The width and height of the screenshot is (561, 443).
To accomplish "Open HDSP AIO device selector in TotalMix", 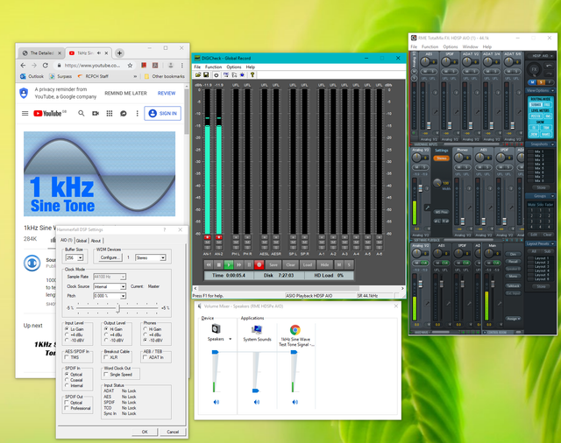I will pos(540,56).
